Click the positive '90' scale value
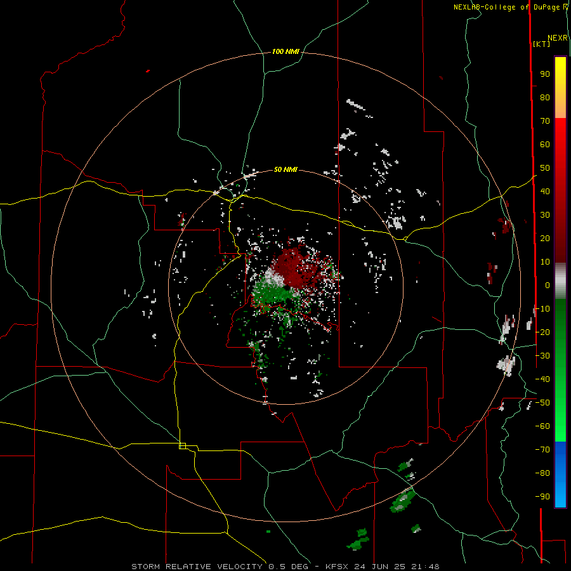The width and height of the screenshot is (571, 571). click(x=545, y=74)
